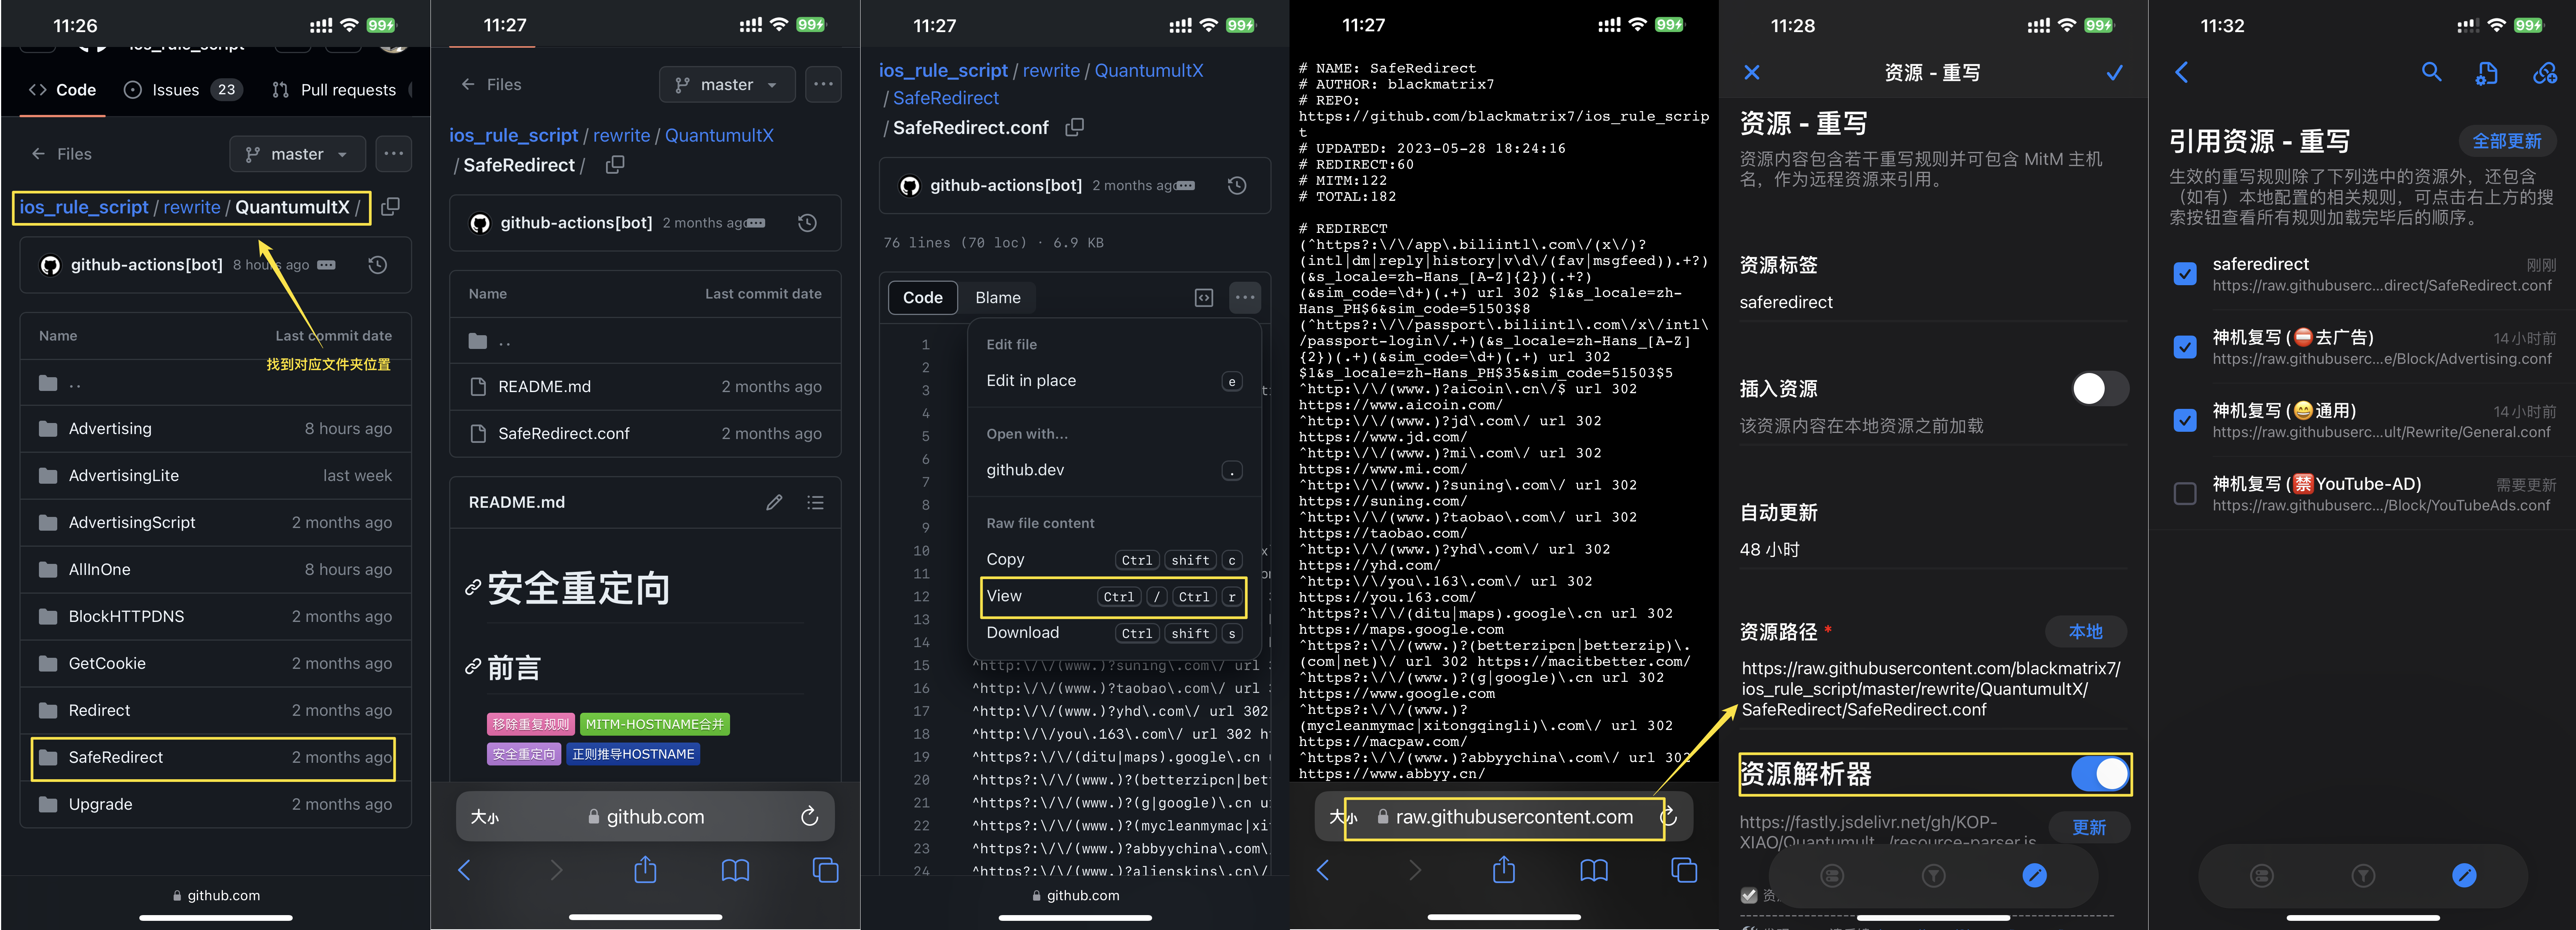Open tabs overview icon under github.com address bar
This screenshot has width=2576, height=930.
tap(825, 871)
